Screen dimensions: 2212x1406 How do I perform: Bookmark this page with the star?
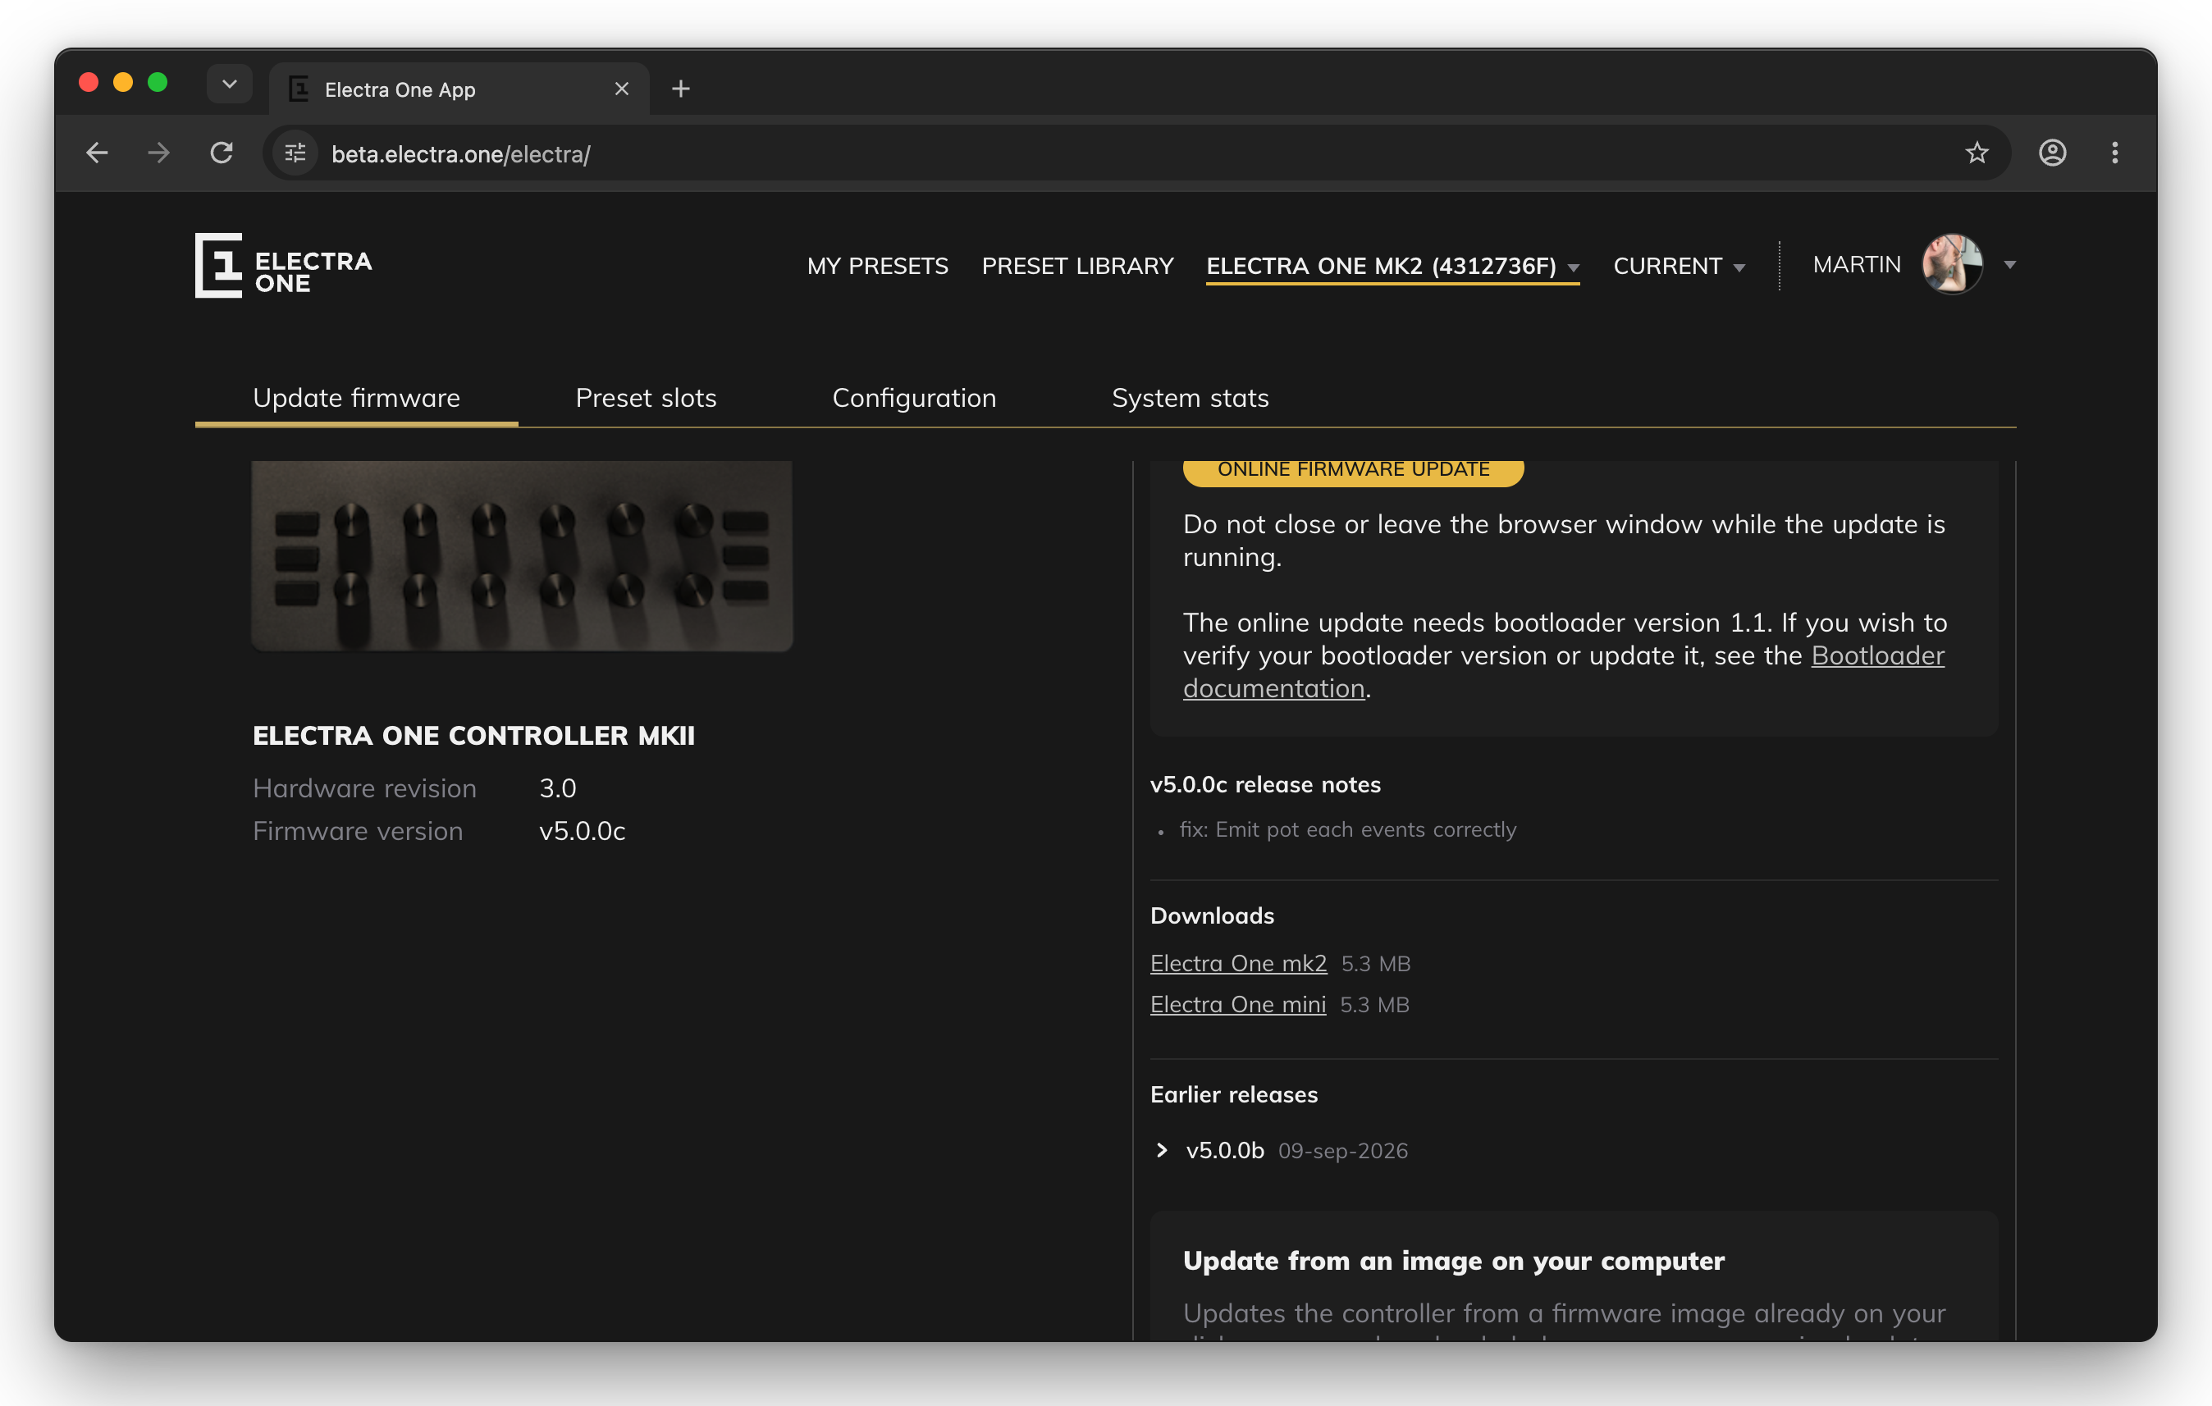[1977, 153]
